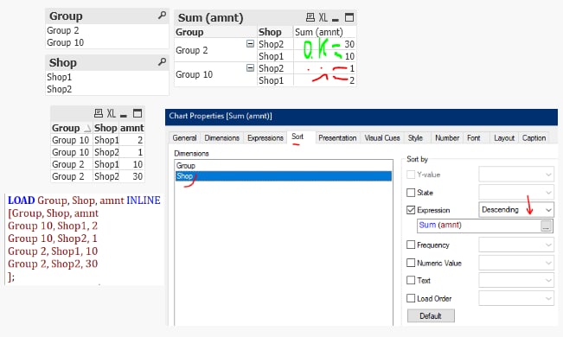
Task: Minimize the Group/Shop/amnt table box
Action: (x=124, y=116)
